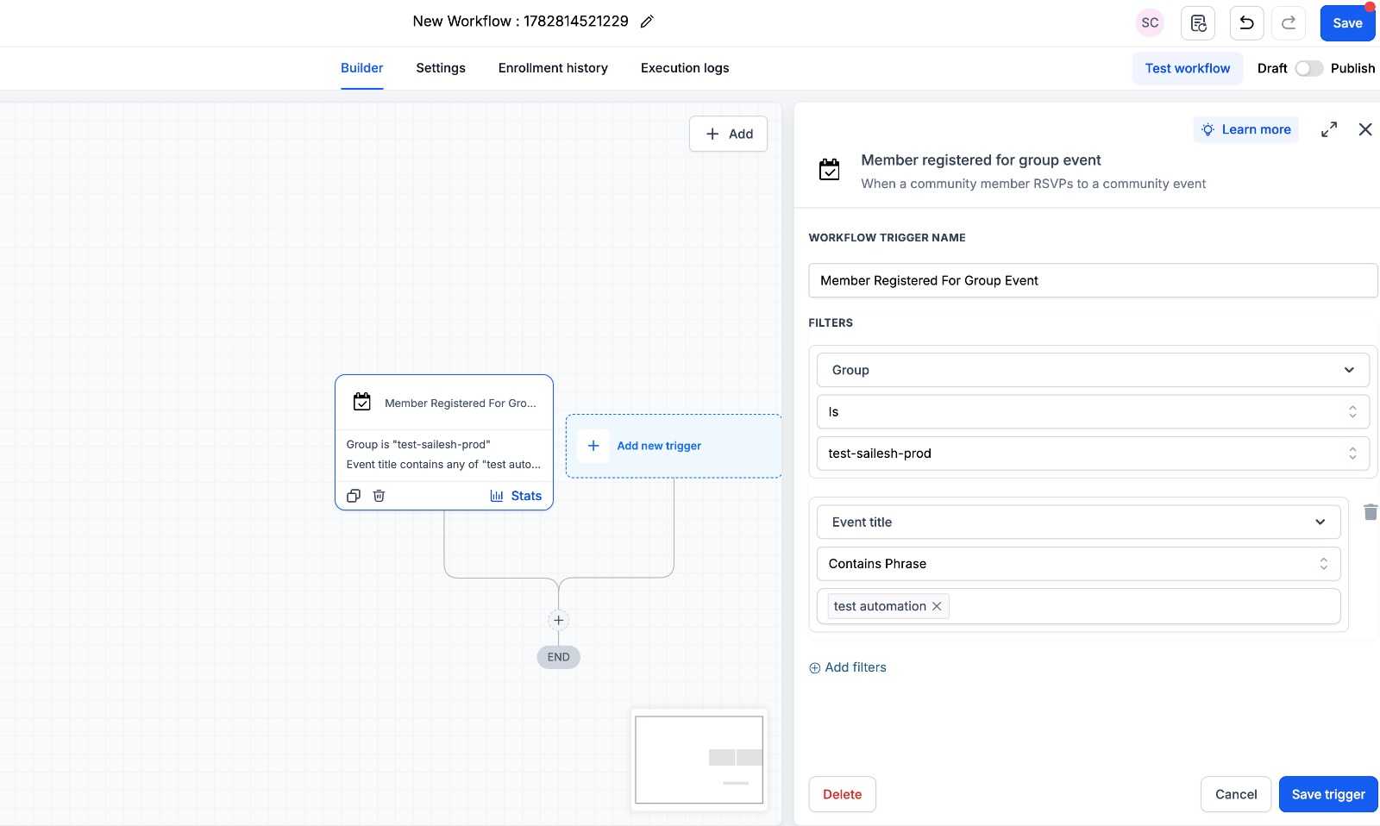Open the Group filter dropdown

pos(1093,370)
